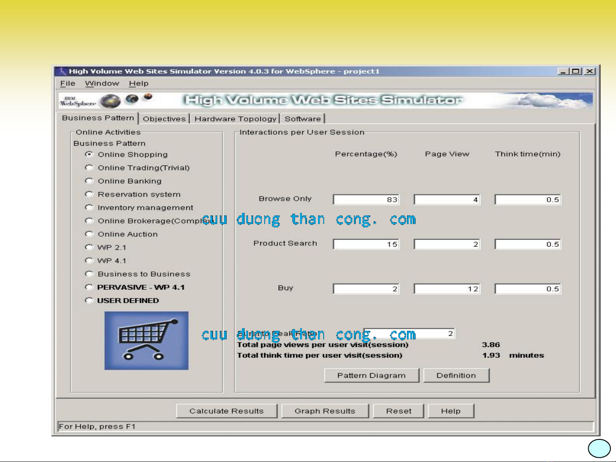Open the File menu
This screenshot has width=616, height=462.
coord(68,83)
